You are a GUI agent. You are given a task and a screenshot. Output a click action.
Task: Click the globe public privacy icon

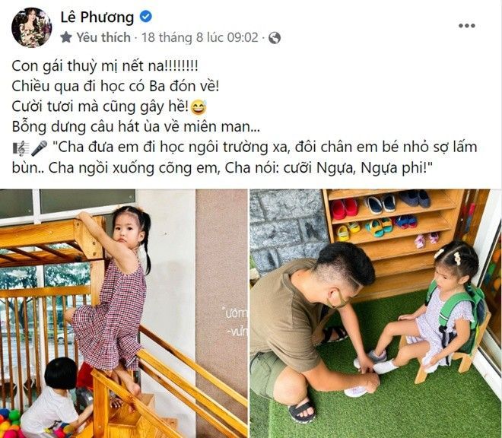[x=275, y=38]
